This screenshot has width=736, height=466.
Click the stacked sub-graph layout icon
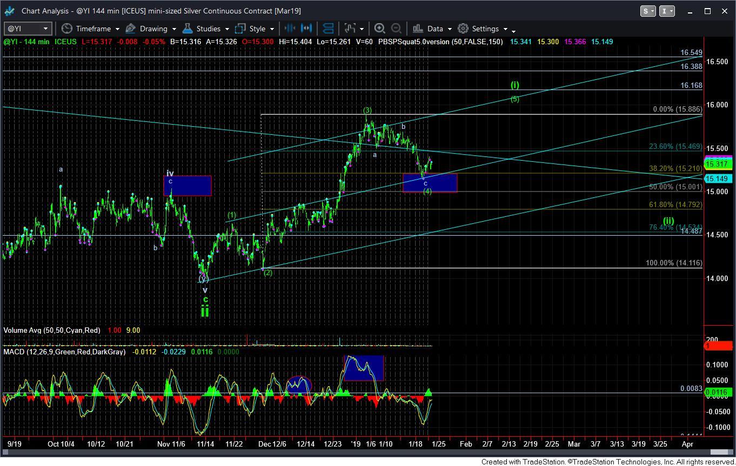click(x=327, y=29)
